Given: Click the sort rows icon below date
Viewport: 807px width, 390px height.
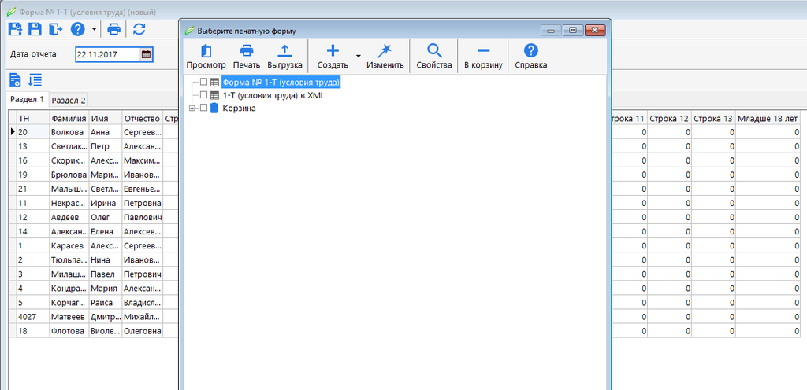Looking at the screenshot, I should point(35,80).
